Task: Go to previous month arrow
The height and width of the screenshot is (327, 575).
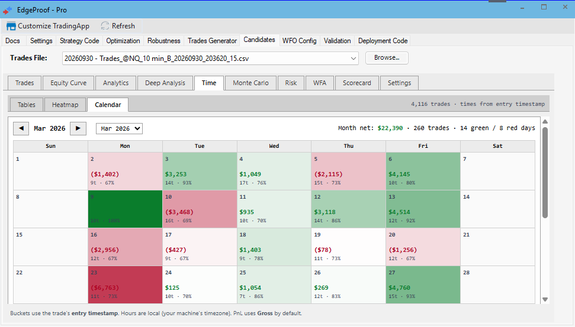Action: click(x=21, y=128)
